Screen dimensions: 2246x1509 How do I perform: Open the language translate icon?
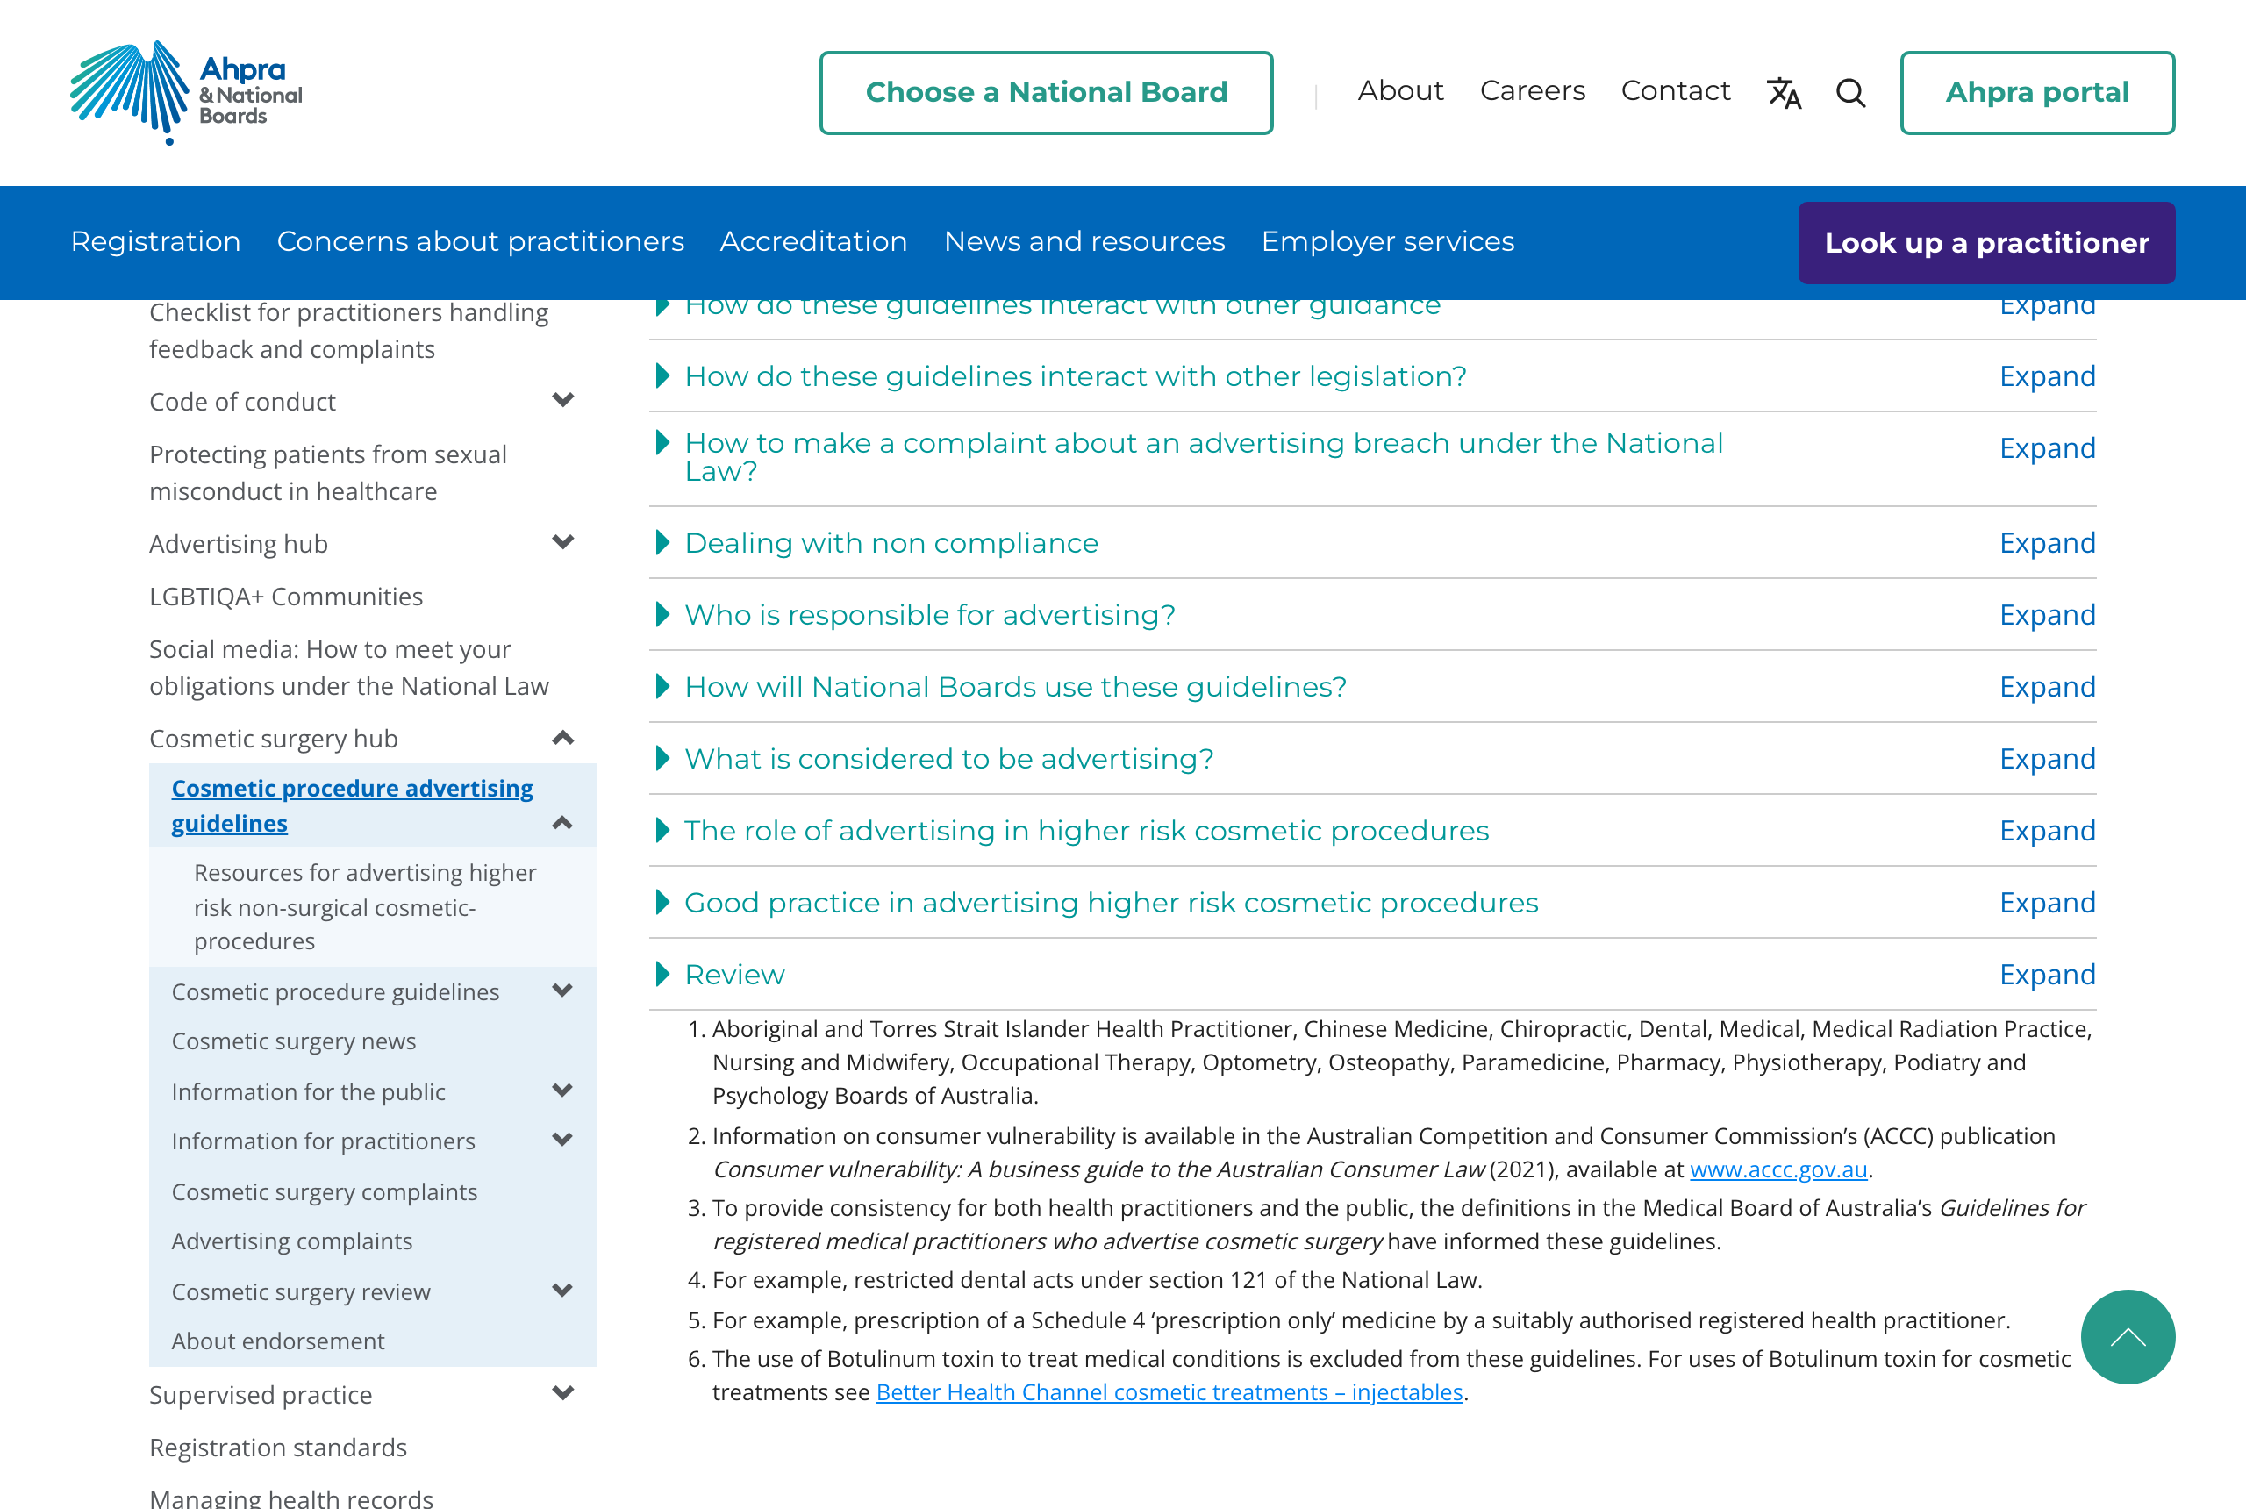(1783, 92)
